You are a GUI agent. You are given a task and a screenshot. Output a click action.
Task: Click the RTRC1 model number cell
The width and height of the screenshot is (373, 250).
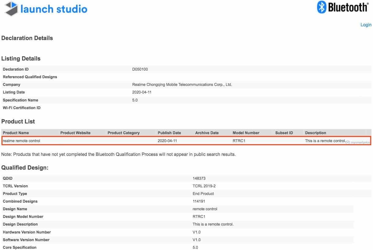coord(239,141)
